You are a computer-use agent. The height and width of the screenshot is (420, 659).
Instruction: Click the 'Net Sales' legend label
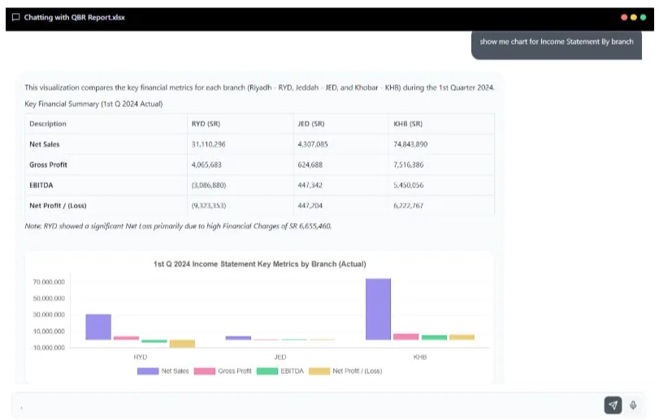(x=176, y=371)
